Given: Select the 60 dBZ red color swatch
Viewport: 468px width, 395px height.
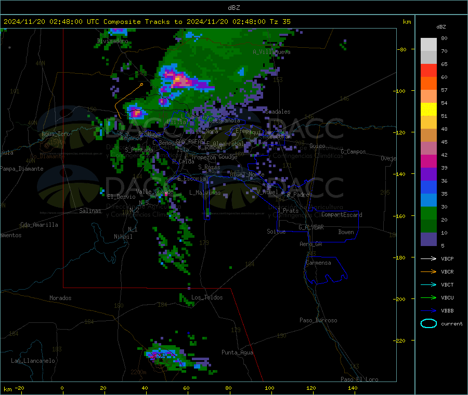Looking at the screenshot, I should tap(428, 70).
